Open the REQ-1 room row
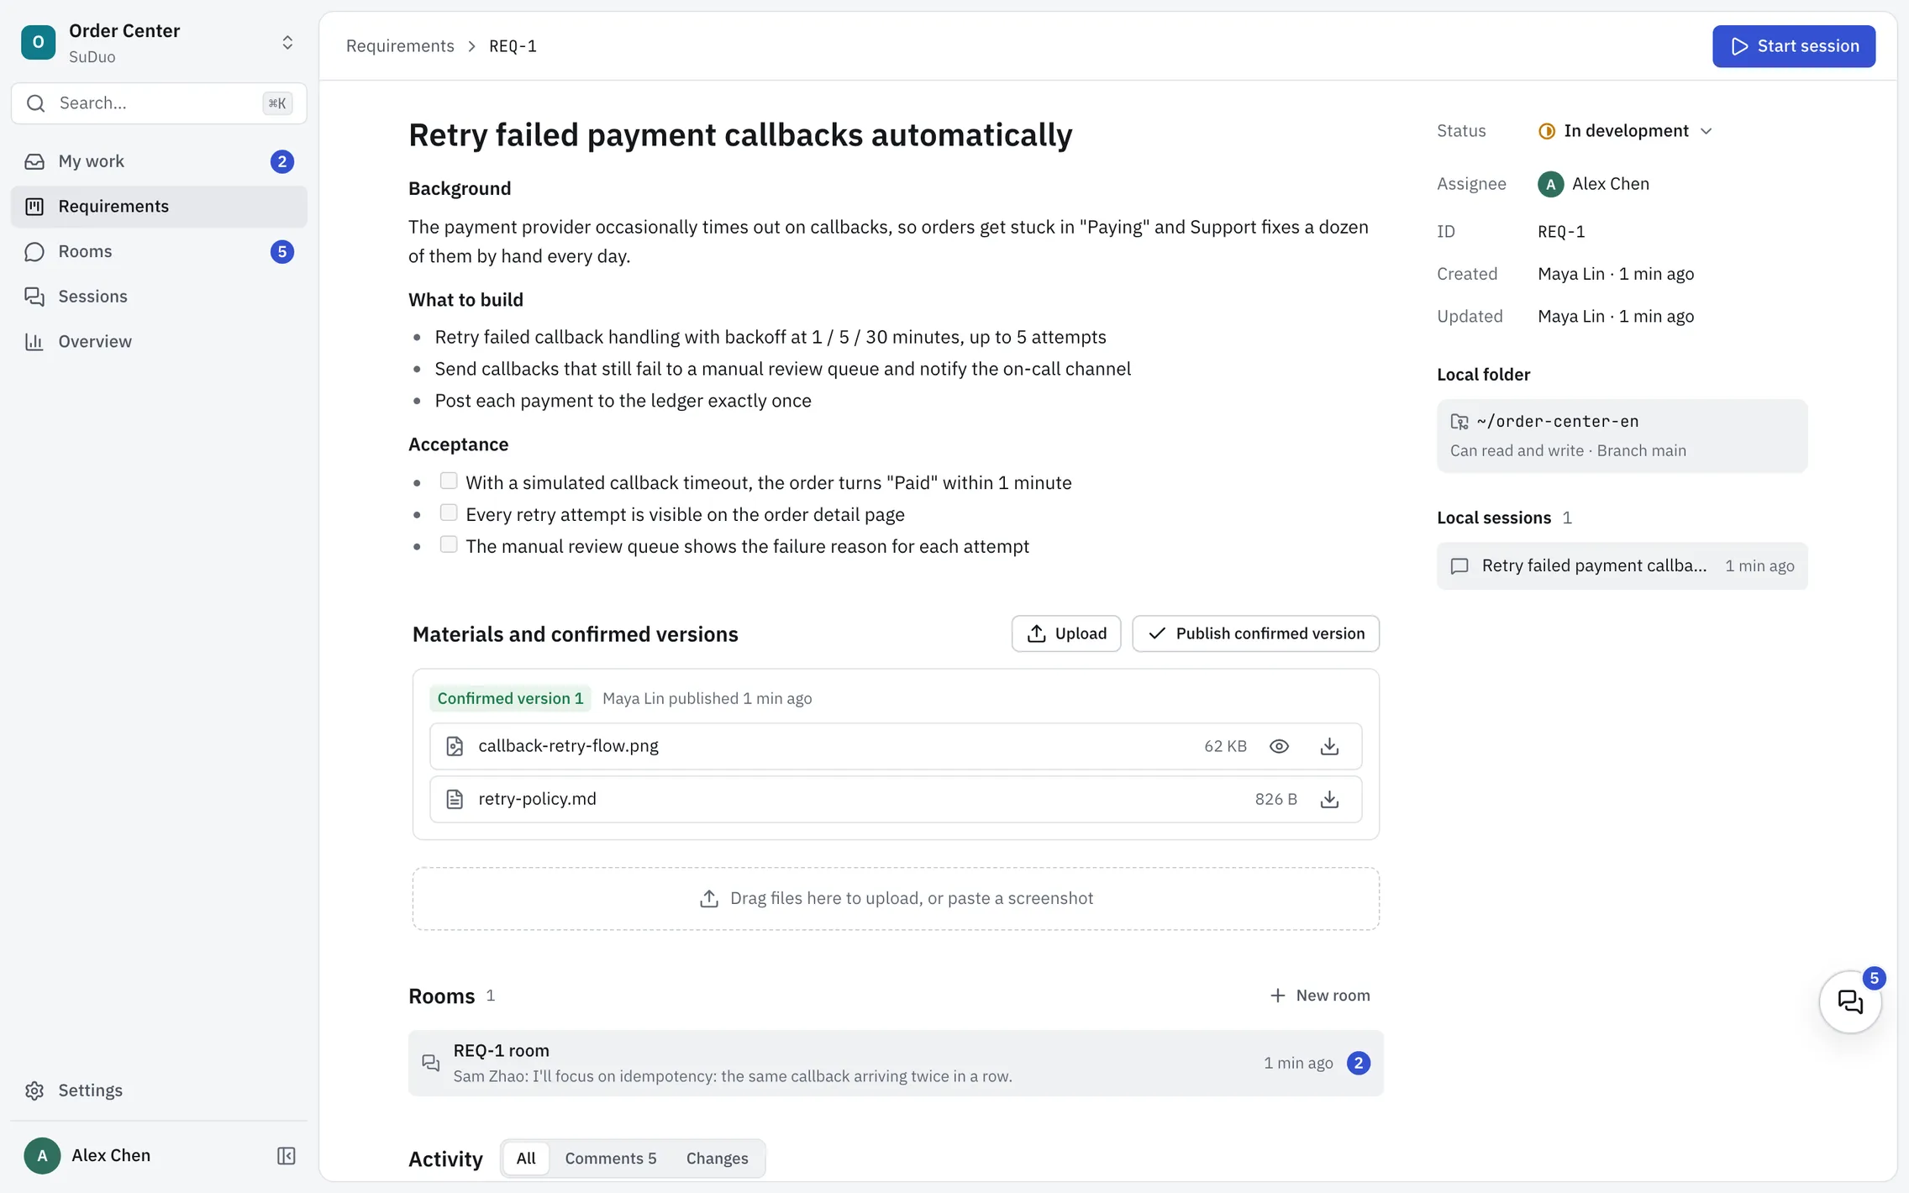1909x1193 pixels. click(896, 1063)
